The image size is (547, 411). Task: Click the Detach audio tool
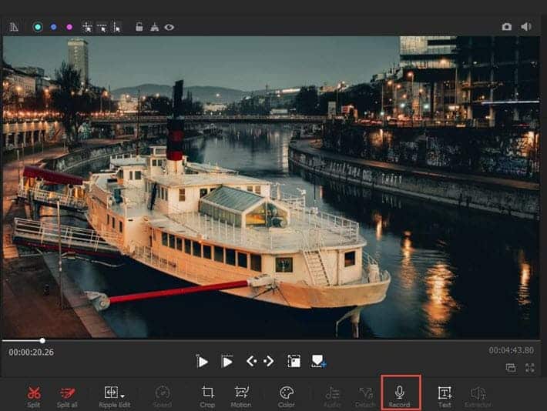point(365,394)
